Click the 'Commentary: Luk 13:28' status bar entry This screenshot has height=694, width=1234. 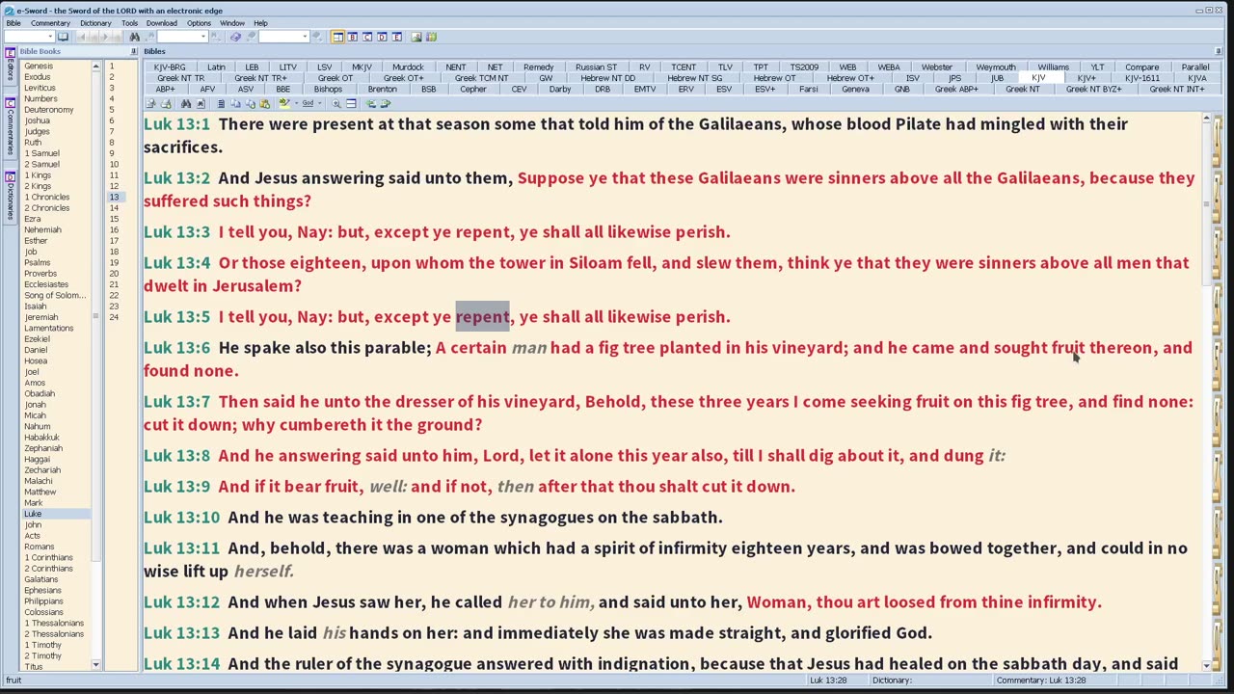pyautogui.click(x=1042, y=681)
